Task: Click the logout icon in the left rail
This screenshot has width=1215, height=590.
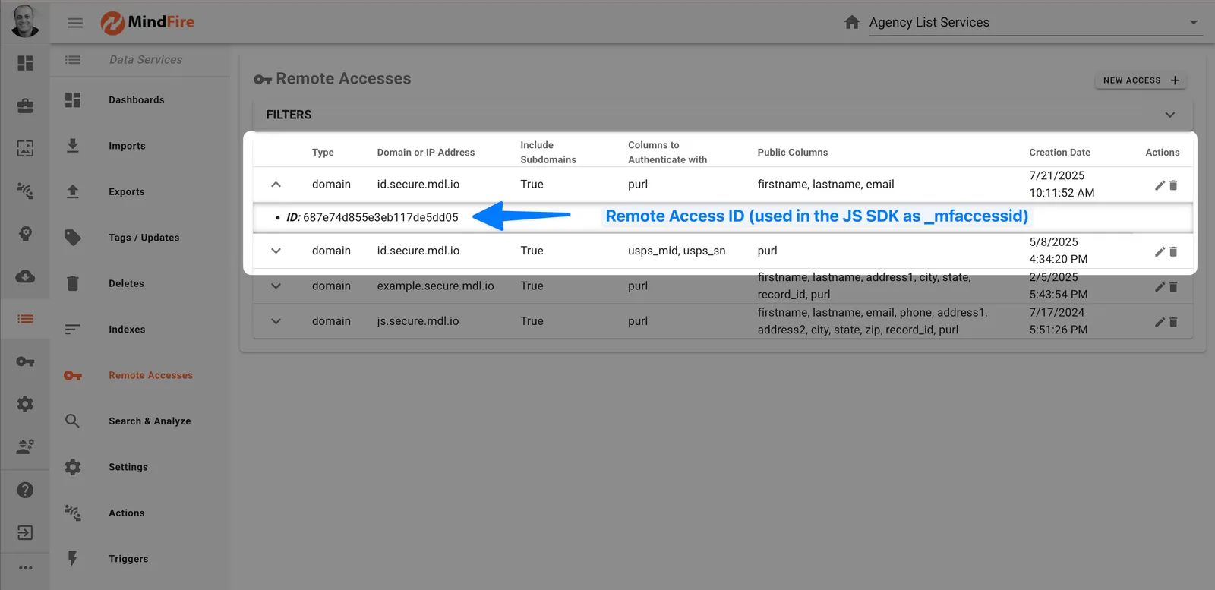Action: coord(25,532)
